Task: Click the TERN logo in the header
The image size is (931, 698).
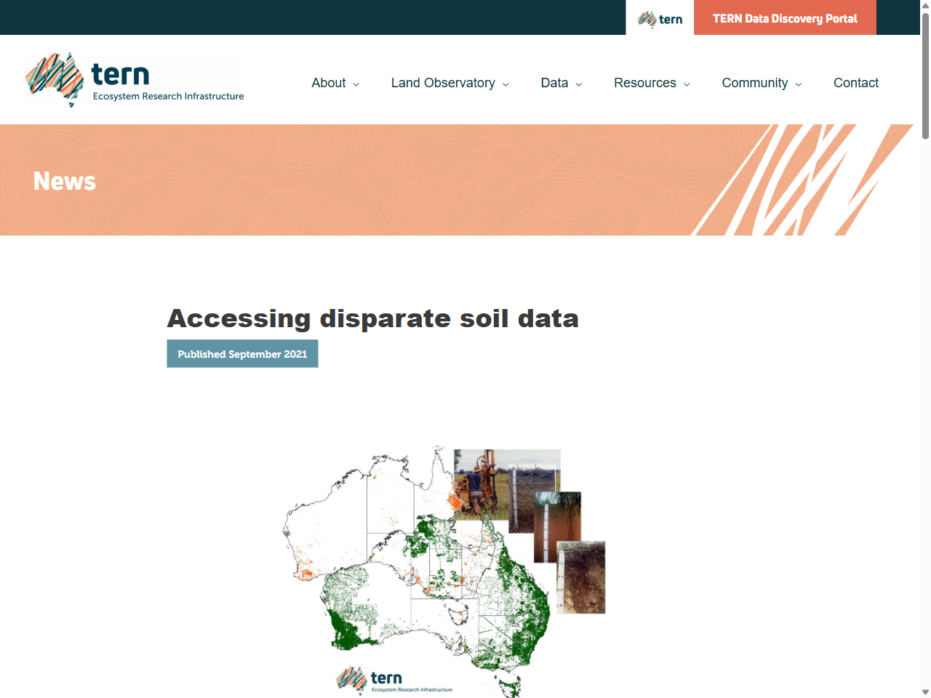Action: click(135, 79)
